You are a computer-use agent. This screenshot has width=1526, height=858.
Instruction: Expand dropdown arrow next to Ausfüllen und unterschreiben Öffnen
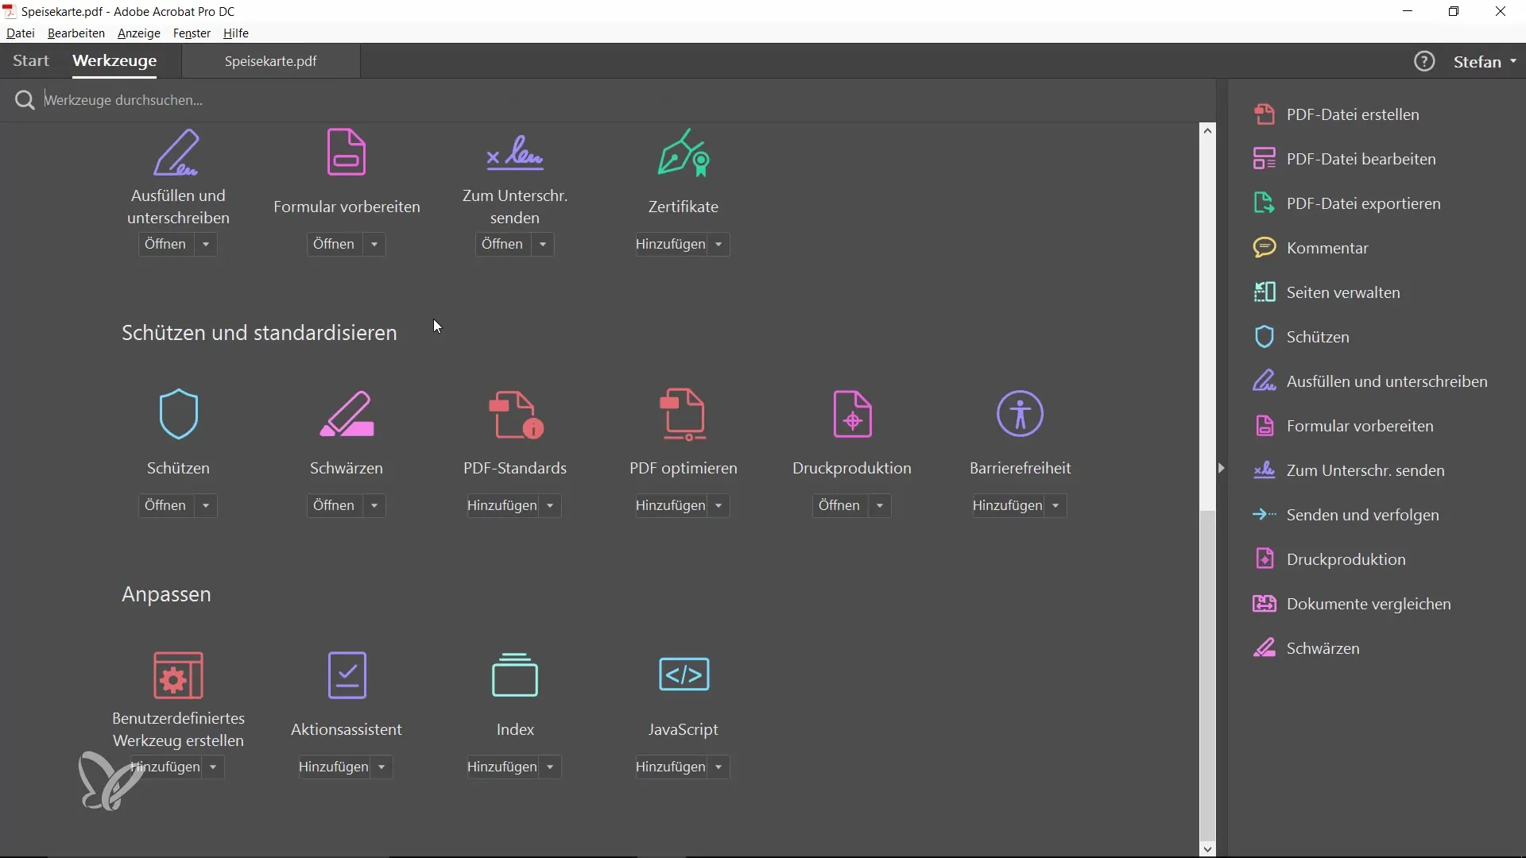tap(206, 245)
